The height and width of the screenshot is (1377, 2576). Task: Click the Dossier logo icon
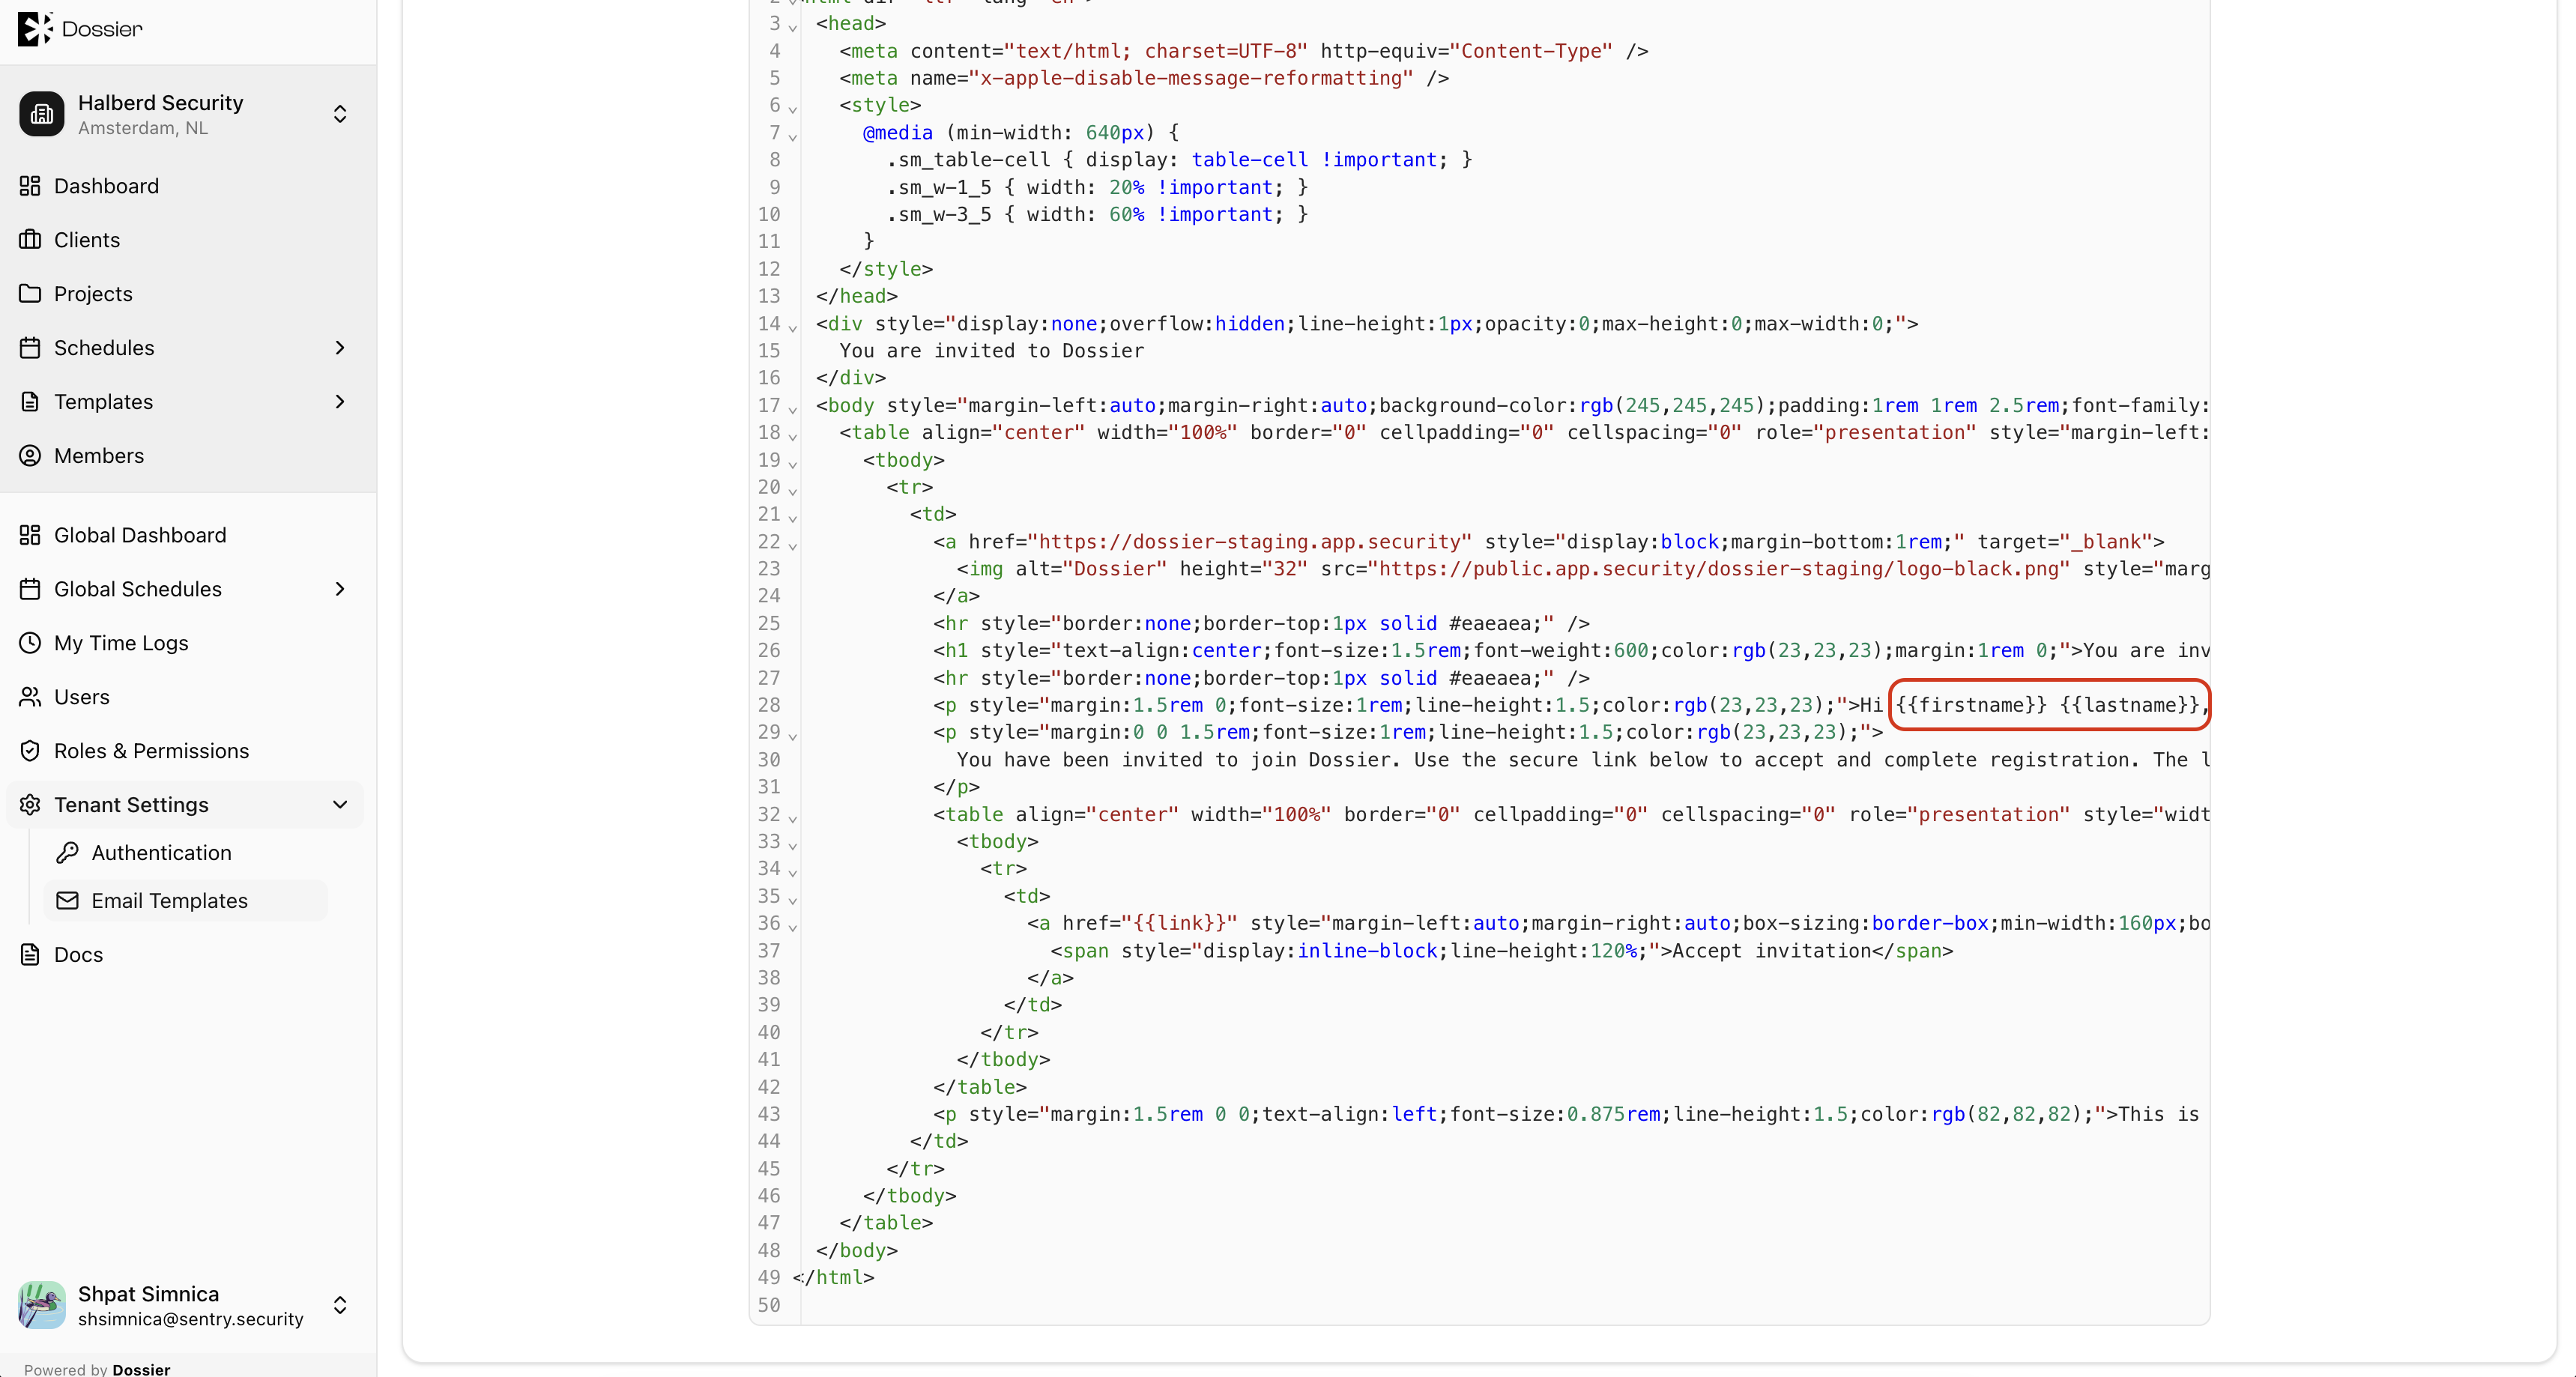point(35,28)
